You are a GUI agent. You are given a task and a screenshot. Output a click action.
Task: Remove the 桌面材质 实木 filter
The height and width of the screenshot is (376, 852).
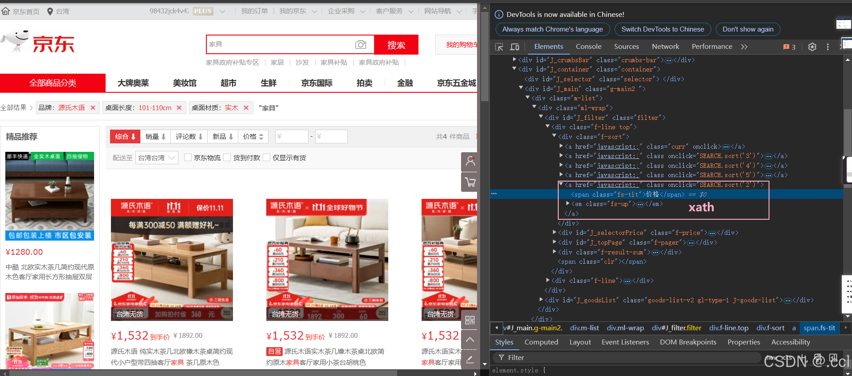(x=246, y=107)
